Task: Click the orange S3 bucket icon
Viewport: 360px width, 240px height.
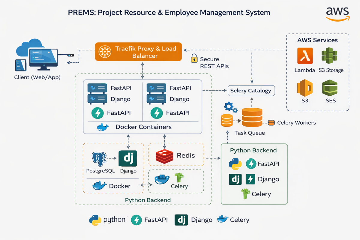Action: click(x=305, y=88)
